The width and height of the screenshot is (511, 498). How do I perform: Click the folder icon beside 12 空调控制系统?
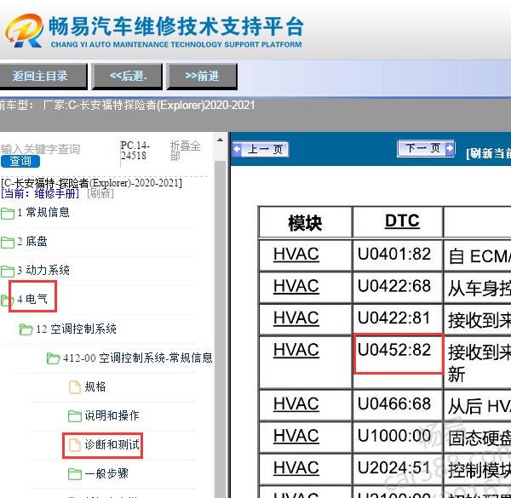26,329
